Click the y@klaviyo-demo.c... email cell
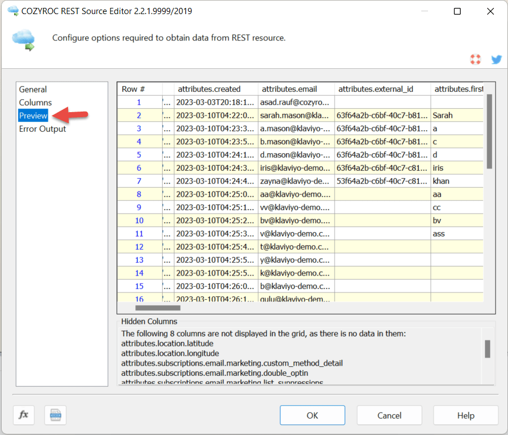 (x=296, y=260)
